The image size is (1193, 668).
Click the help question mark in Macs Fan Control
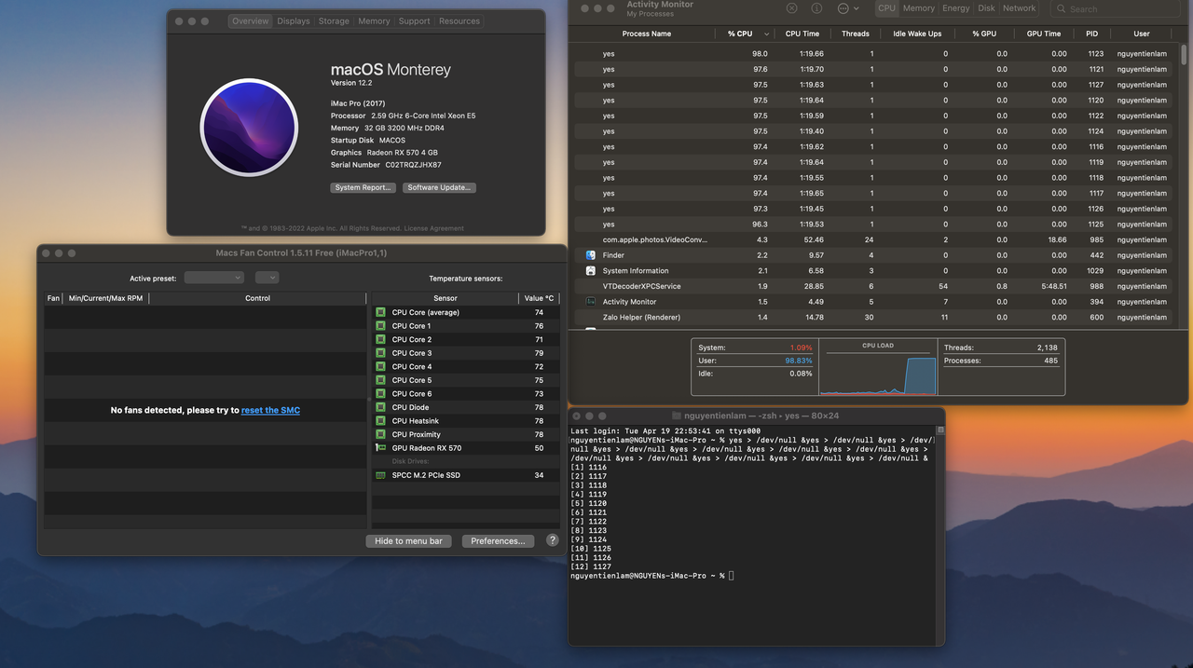click(x=552, y=540)
